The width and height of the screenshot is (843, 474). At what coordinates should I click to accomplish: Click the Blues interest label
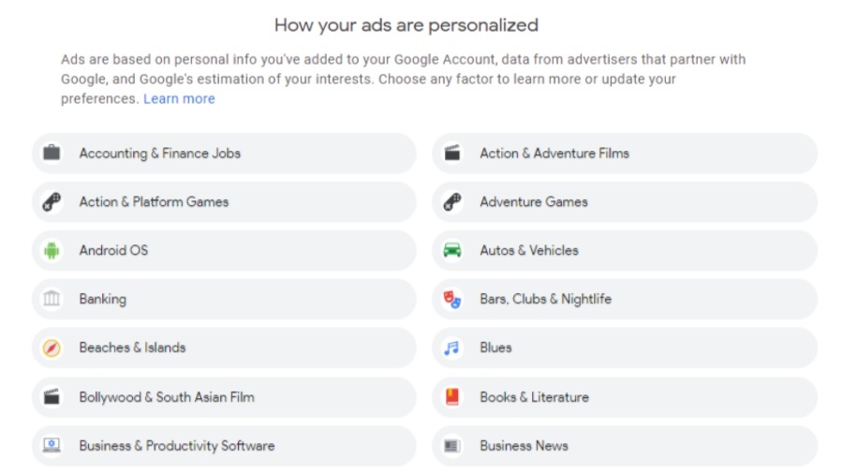(495, 348)
